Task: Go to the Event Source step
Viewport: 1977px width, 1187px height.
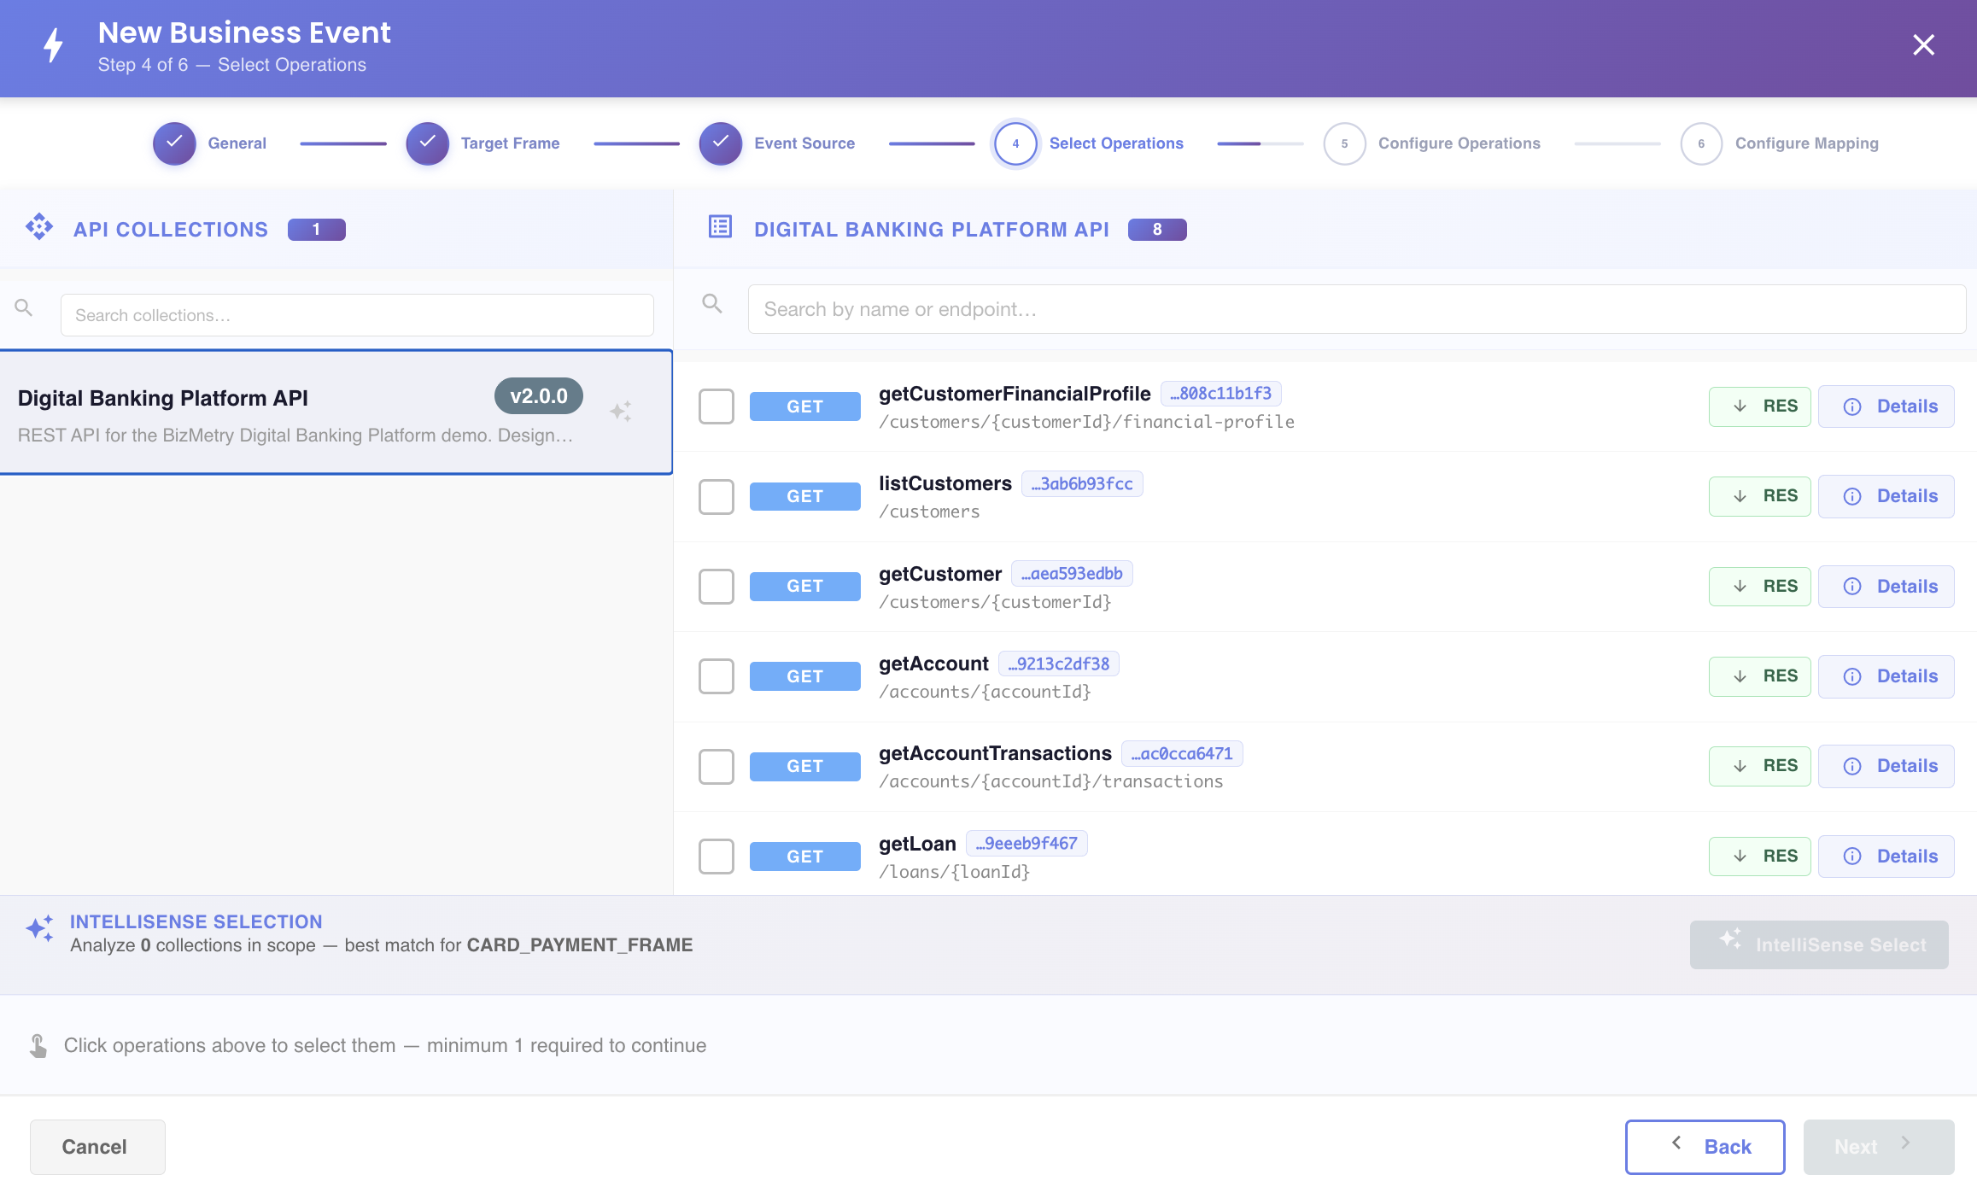Action: point(777,143)
